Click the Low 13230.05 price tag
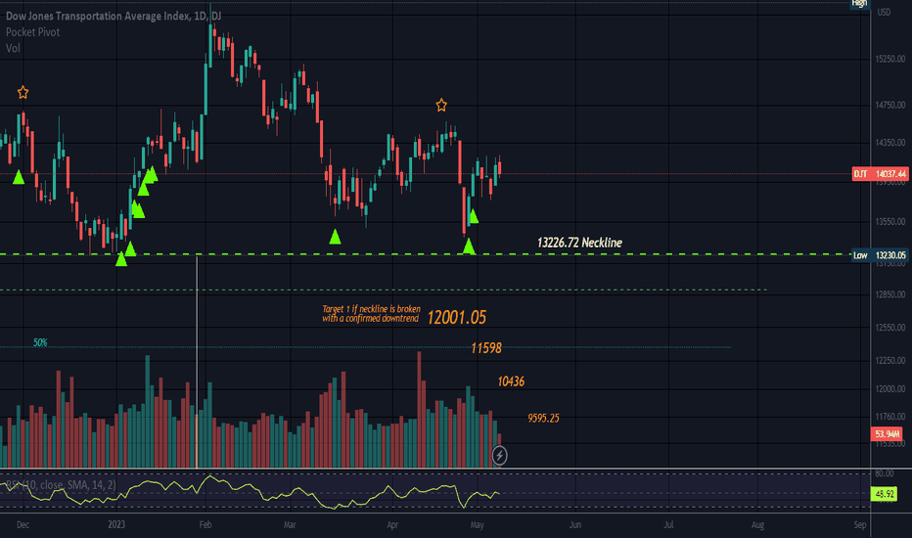The height and width of the screenshot is (538, 912). point(880,254)
